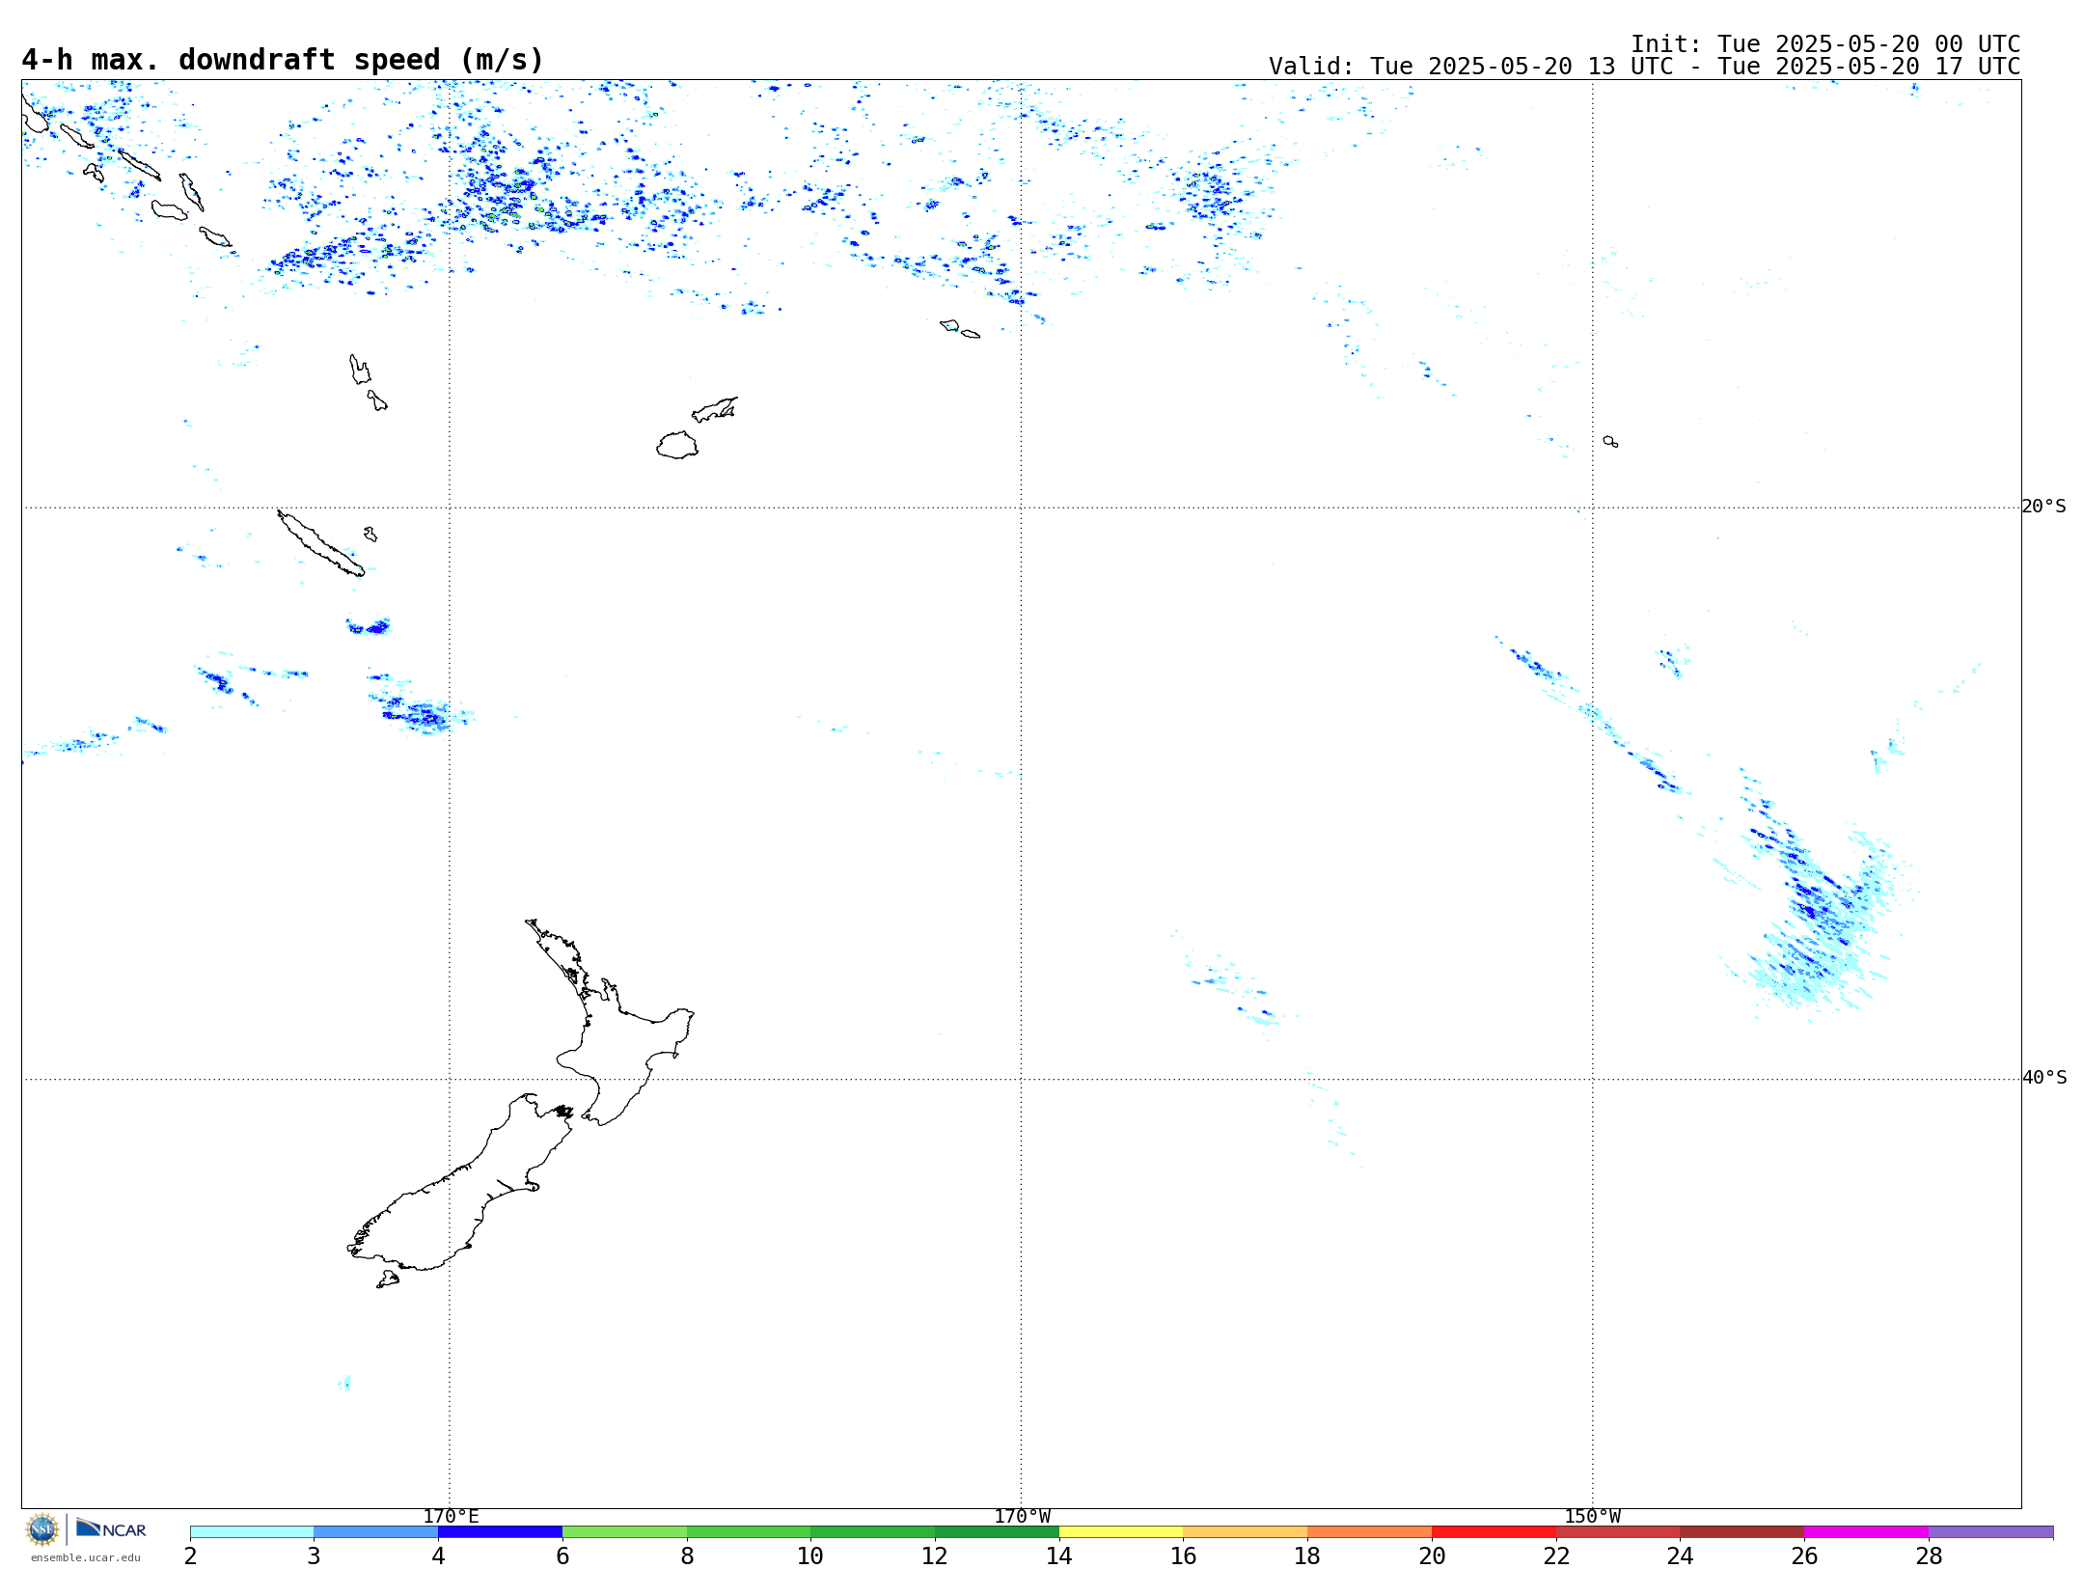2084x1569 pixels.
Task: Pick the purple above-28 m/s colorbar swatch
Action: [1990, 1531]
